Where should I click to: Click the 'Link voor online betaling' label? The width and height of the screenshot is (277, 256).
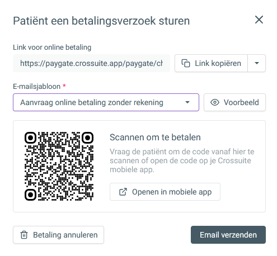click(52, 48)
